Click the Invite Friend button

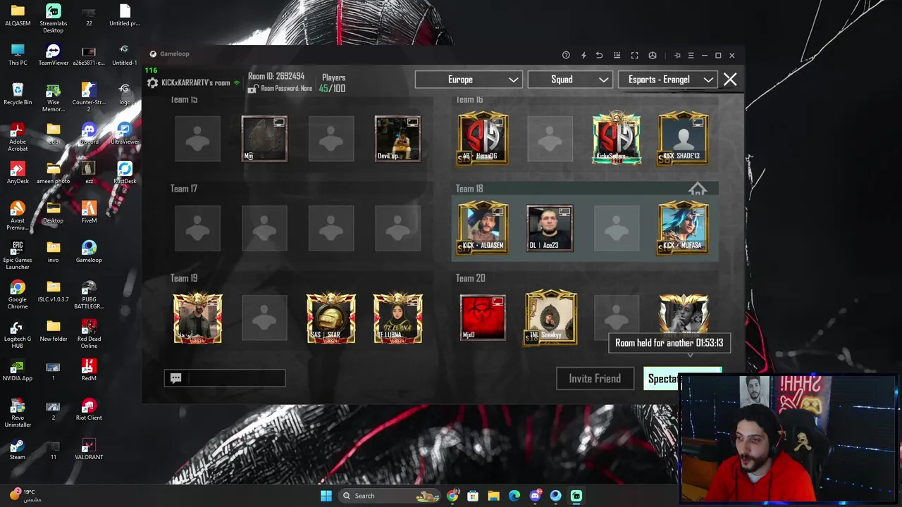pyautogui.click(x=595, y=379)
